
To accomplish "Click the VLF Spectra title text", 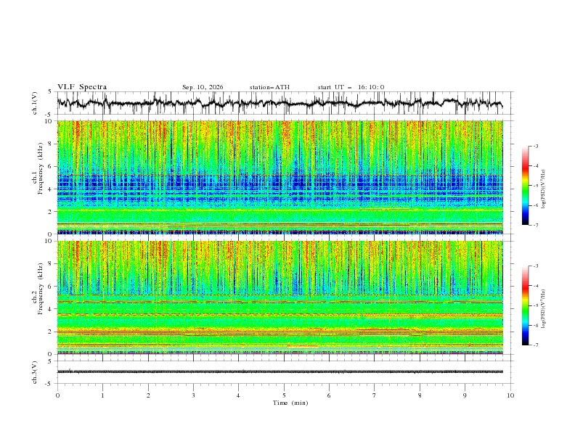I will 82,87.
